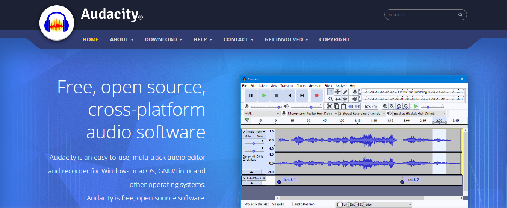The image size is (507, 208).
Task: Click the search magnifier icon in website header
Action: click(x=460, y=15)
